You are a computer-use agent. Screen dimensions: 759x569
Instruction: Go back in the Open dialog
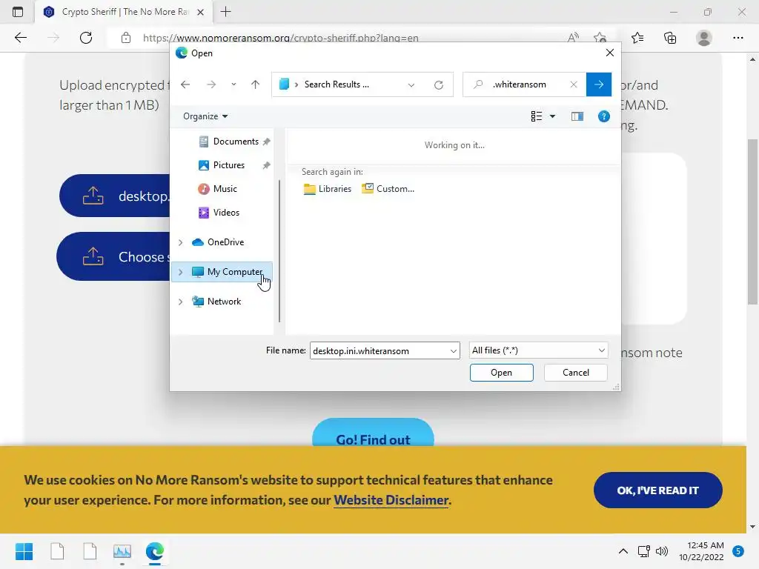(x=185, y=84)
